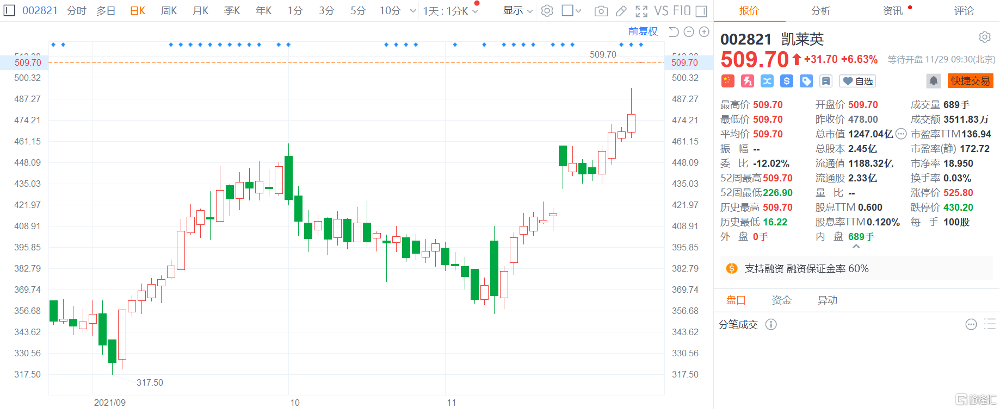Select the 年K yearly view
The height and width of the screenshot is (409, 1000).
point(264,11)
